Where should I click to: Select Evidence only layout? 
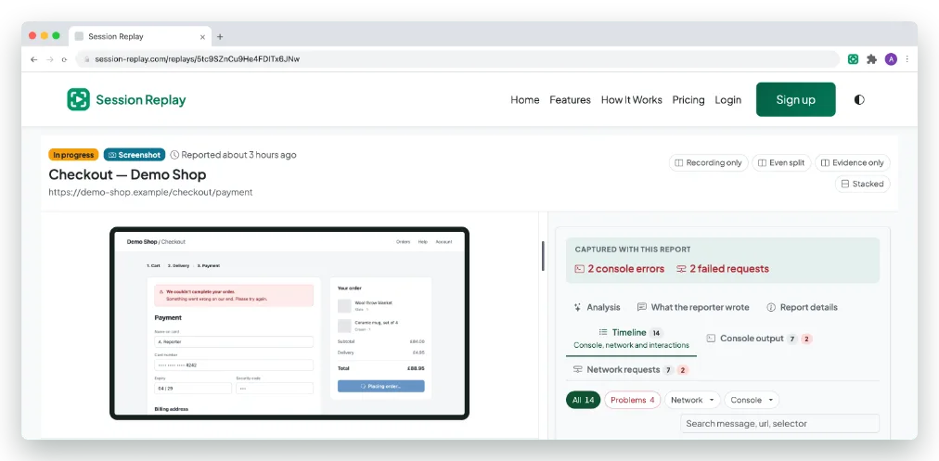(852, 163)
